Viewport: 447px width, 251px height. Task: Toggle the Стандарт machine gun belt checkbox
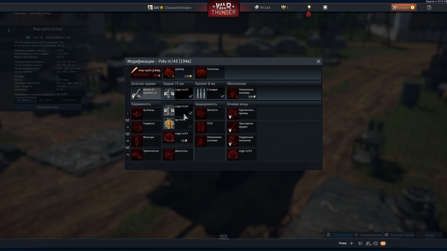tap(222, 97)
